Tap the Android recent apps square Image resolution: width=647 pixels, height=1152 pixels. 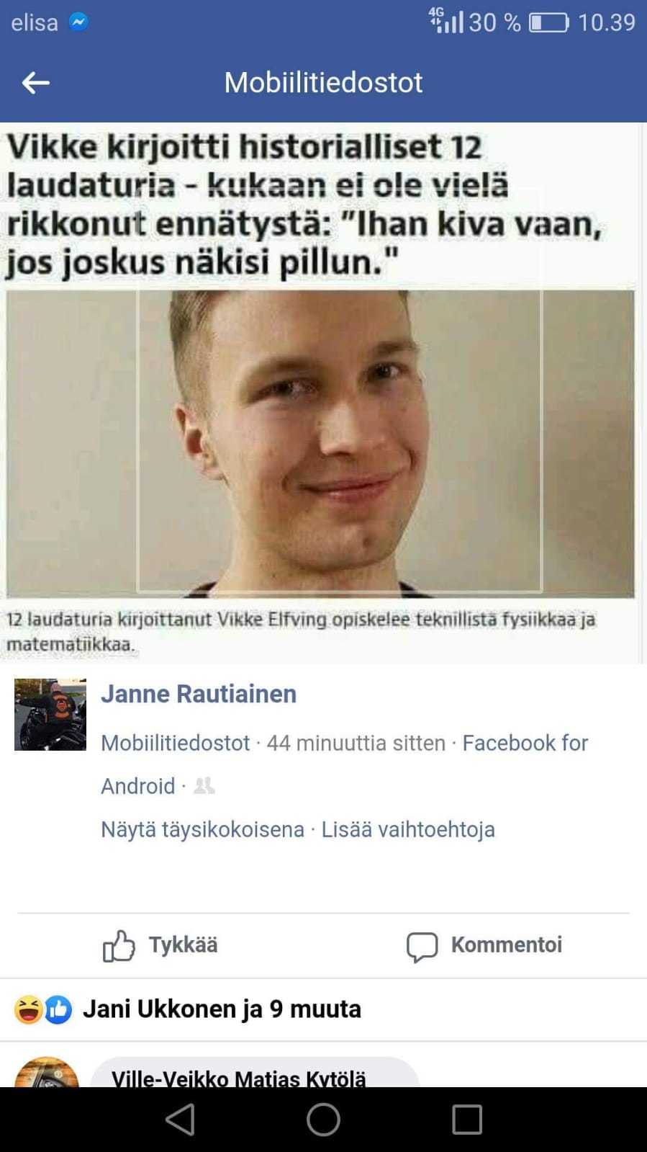(x=467, y=1120)
